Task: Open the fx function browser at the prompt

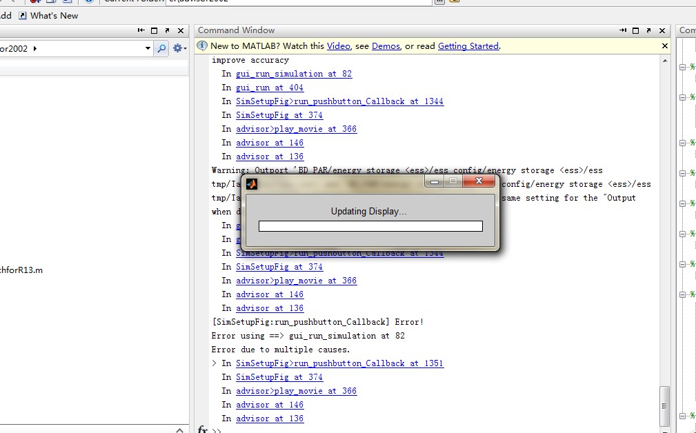Action: pyautogui.click(x=203, y=429)
